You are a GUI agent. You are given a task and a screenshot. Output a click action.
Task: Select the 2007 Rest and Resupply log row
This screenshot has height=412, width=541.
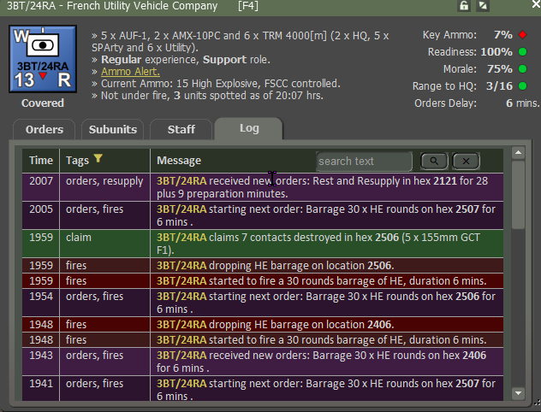pyautogui.click(x=263, y=187)
